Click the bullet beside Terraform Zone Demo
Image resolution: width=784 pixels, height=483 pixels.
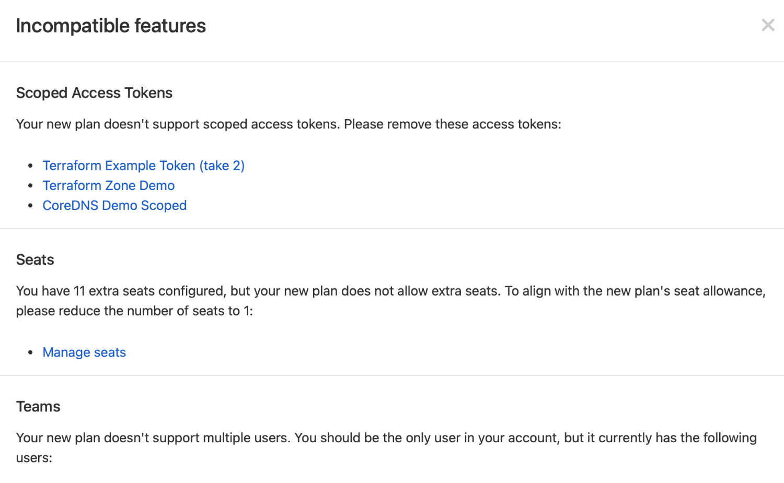pyautogui.click(x=30, y=185)
